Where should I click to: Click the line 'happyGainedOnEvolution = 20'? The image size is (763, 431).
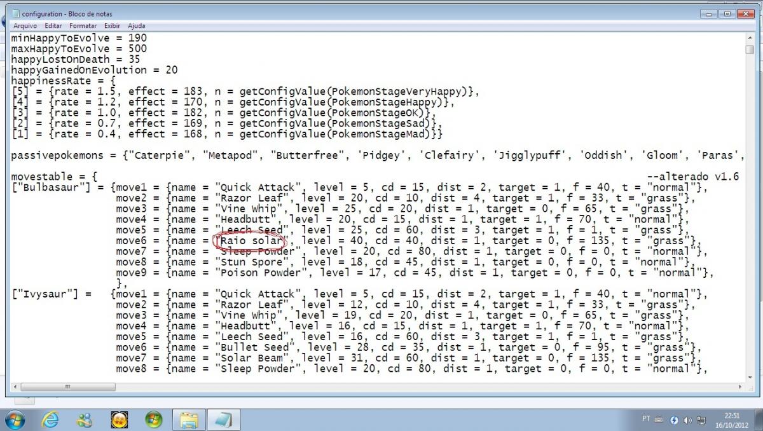(x=94, y=71)
